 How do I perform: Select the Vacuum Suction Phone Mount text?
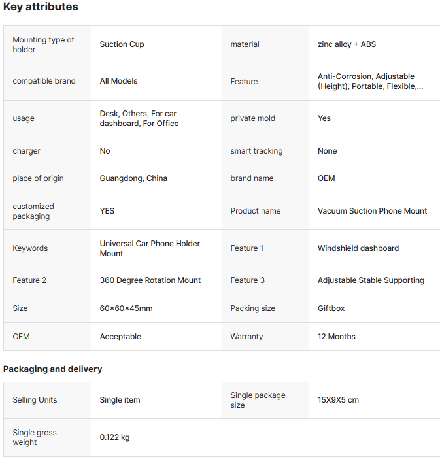point(372,211)
